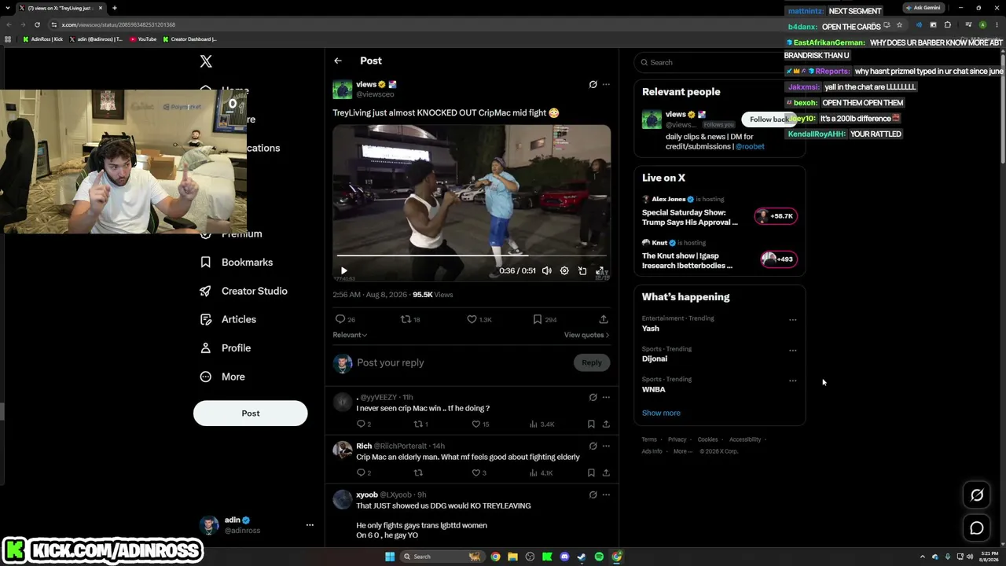Screen dimensions: 1006x566
Task: Open the video settings gear
Action: pos(564,270)
